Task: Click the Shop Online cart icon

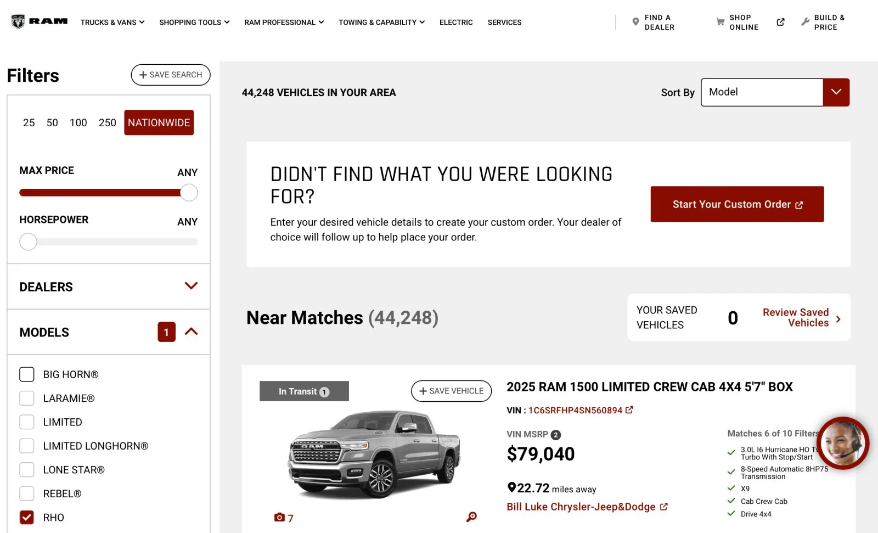Action: (x=721, y=22)
